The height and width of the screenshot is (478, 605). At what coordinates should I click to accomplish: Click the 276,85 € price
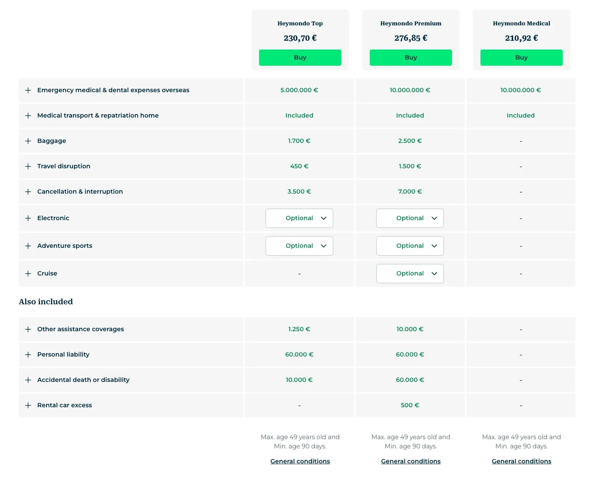click(x=411, y=38)
